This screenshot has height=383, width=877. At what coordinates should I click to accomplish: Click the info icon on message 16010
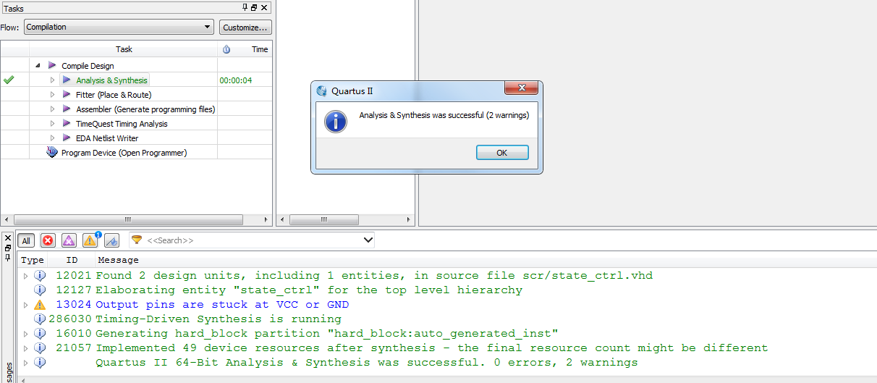coord(40,334)
